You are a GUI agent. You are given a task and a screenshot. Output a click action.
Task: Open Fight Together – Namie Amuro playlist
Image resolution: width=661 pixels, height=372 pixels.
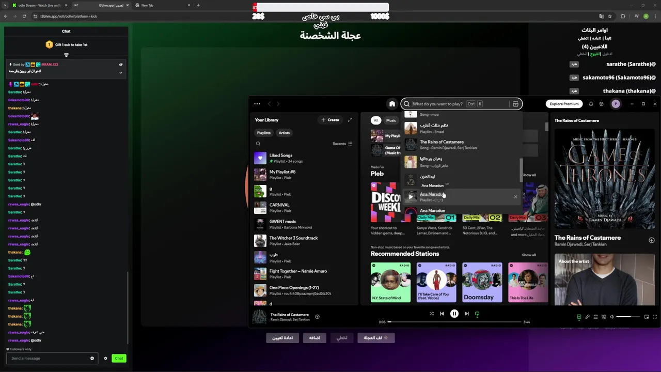tap(305, 274)
